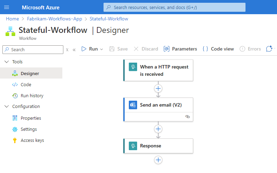
Task: Click the HTTP request trigger icon
Action: coord(133,67)
